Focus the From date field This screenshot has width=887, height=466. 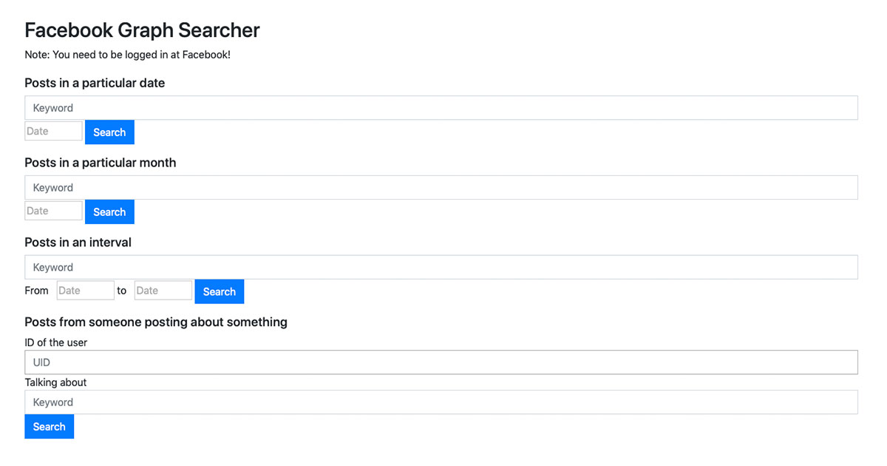click(x=85, y=291)
